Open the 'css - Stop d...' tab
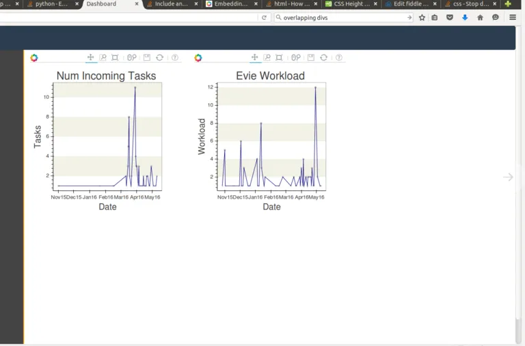Image resolution: width=525 pixels, height=346 pixels. click(470, 4)
